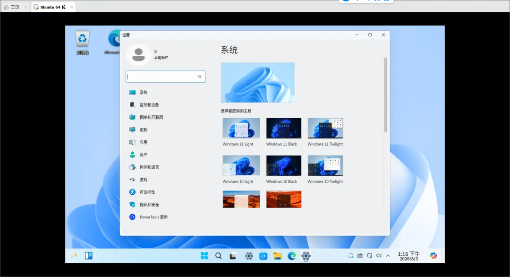510x277 pixels.
Task: Launch Edge browser from taskbar
Action: [292, 256]
